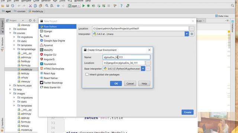Click the Synchronize toolbar icon

13,6
